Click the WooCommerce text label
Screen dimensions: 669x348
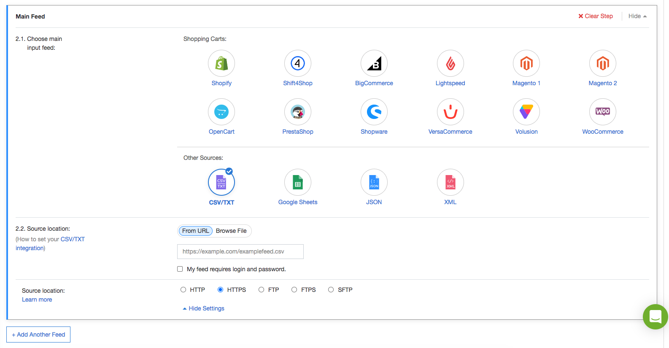point(603,132)
